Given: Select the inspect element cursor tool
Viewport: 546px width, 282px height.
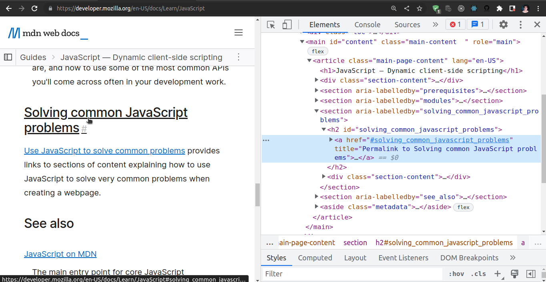Looking at the screenshot, I should click(271, 24).
